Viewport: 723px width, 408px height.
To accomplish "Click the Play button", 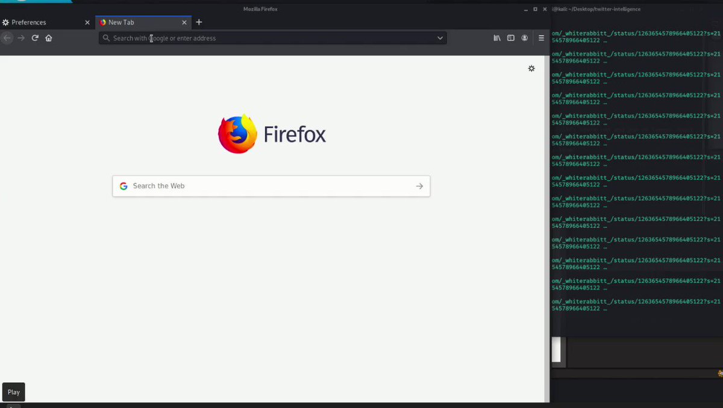I will 13,392.
